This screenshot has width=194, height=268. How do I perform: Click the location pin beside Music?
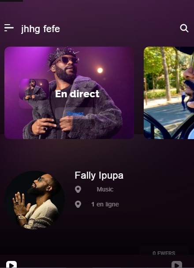click(x=78, y=189)
